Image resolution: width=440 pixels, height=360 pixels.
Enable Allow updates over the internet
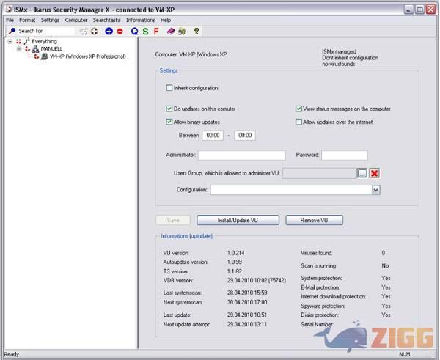pyautogui.click(x=298, y=122)
